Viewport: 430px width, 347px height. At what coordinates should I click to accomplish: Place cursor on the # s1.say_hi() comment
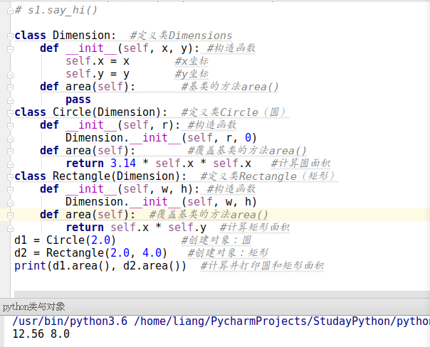pos(56,11)
